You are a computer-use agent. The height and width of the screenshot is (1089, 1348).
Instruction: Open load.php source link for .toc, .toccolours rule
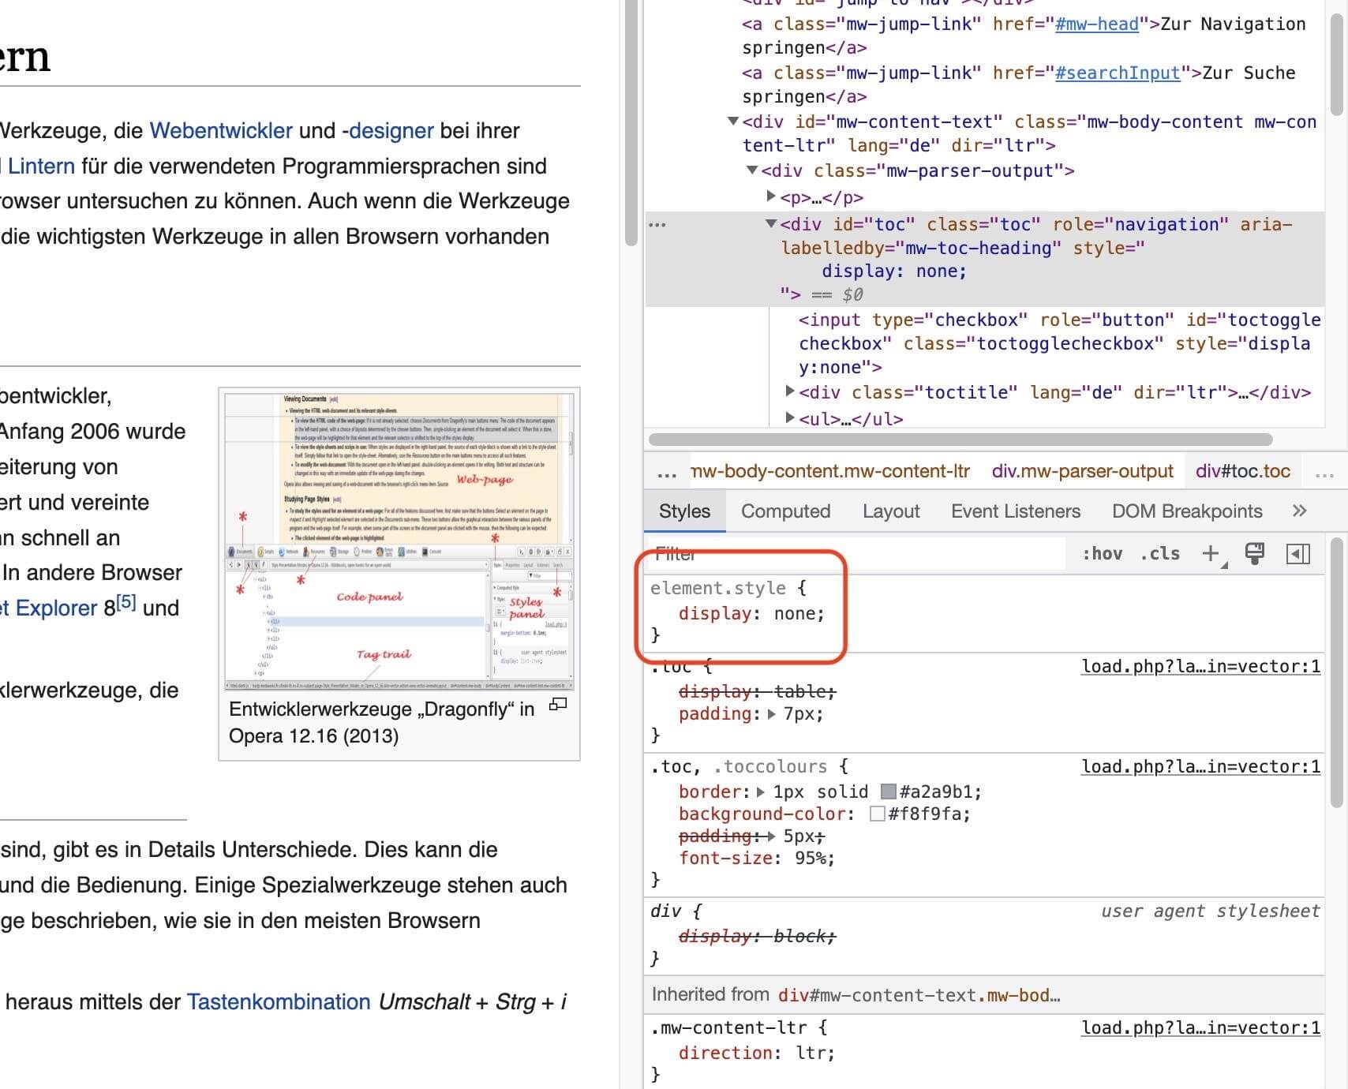(1200, 767)
